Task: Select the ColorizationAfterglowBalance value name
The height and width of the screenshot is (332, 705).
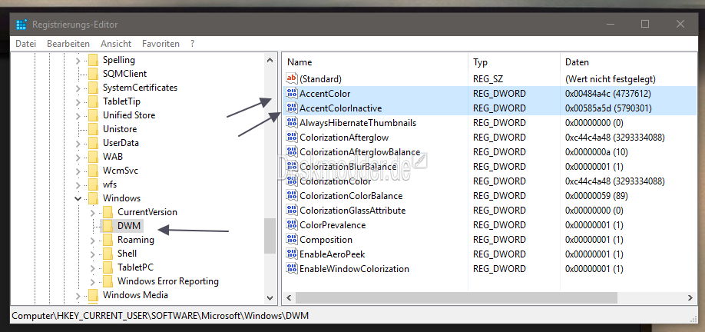Action: pos(359,152)
